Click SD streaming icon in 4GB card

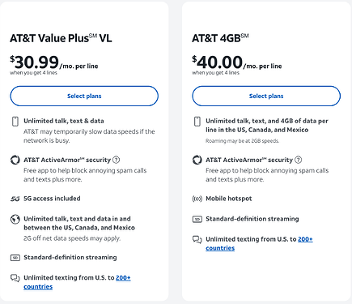pyautogui.click(x=197, y=219)
